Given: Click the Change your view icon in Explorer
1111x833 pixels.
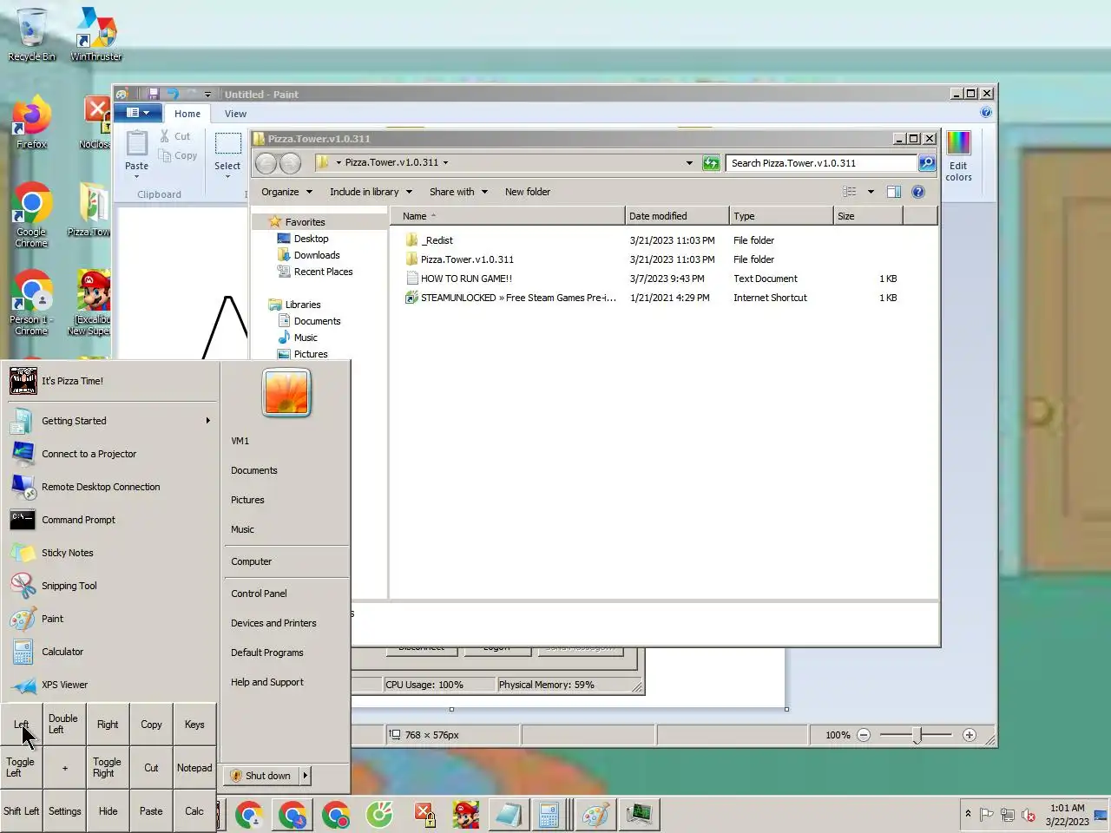Looking at the screenshot, I should [x=850, y=192].
